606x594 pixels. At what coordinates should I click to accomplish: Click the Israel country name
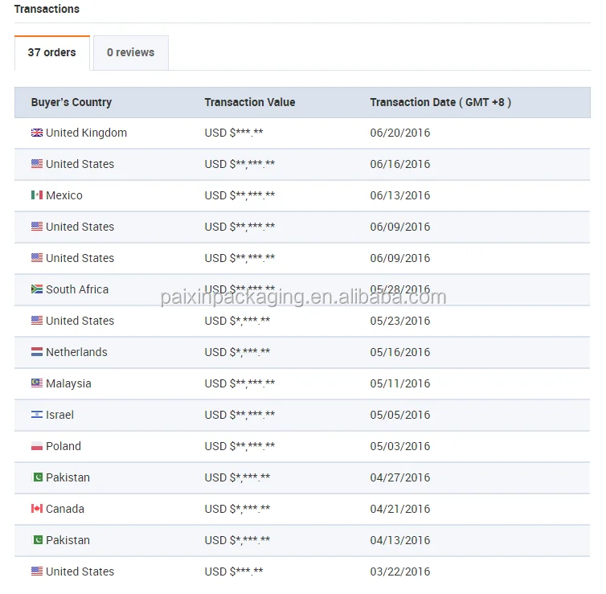59,416
